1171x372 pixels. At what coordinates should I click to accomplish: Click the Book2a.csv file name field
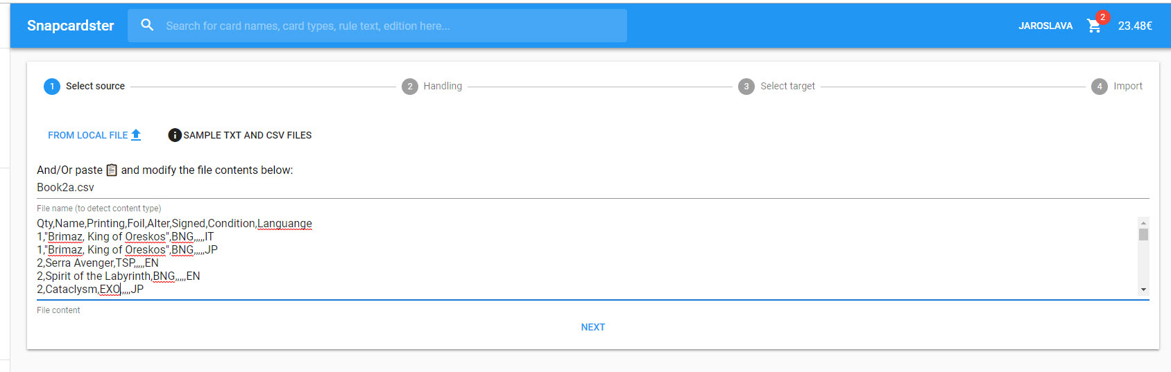pyautogui.click(x=593, y=188)
